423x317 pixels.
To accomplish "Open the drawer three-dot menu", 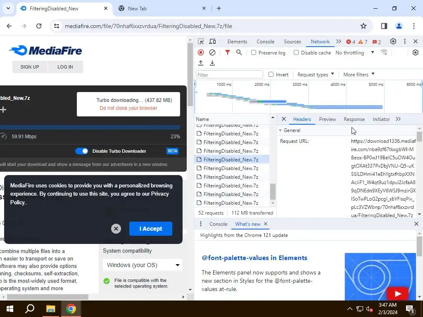I will tap(201, 224).
